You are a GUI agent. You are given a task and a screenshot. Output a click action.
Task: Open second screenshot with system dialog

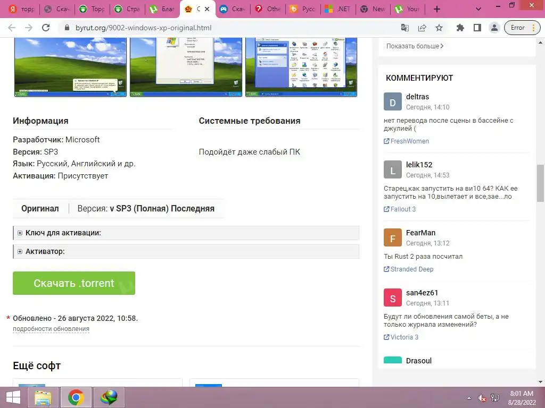click(x=186, y=66)
